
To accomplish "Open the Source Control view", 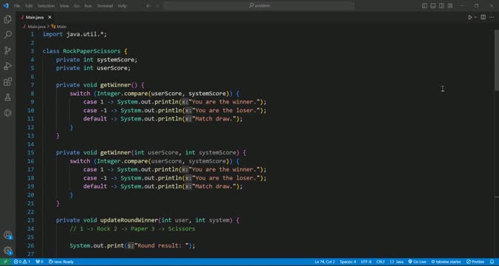I will click(7, 50).
